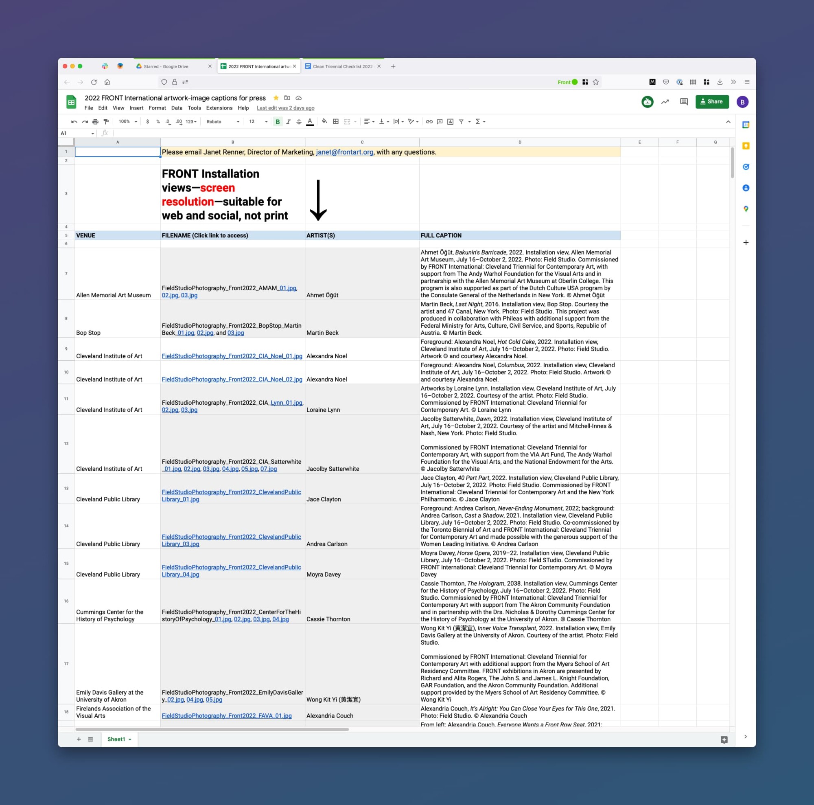Open the text color picker
The width and height of the screenshot is (814, 805).
310,122
